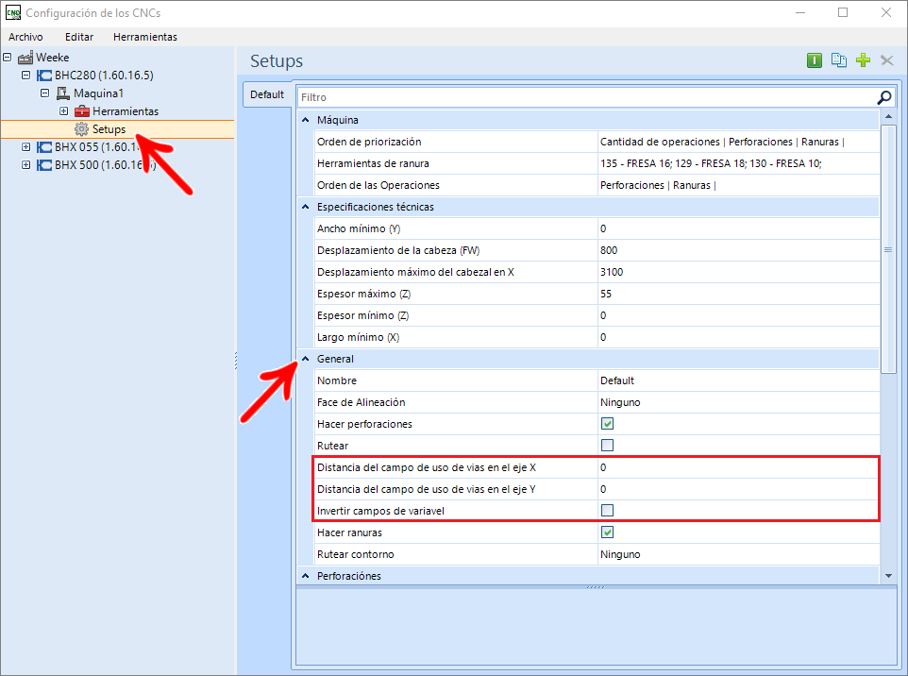908x676 pixels.
Task: Click the BHX 500 machine icon
Action: [44, 165]
